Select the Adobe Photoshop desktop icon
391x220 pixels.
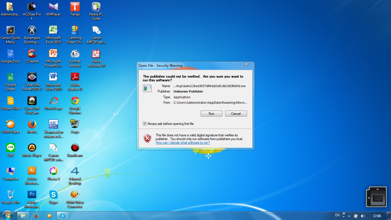coord(32,199)
